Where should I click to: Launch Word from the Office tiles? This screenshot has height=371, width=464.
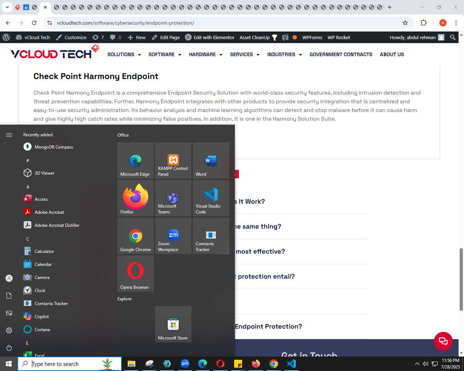[x=211, y=160]
